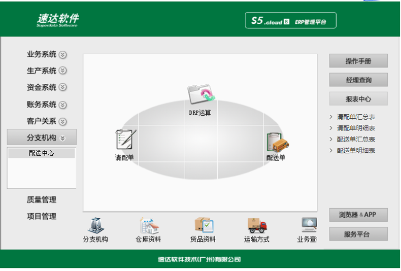The height and width of the screenshot is (271, 401).
Task: Click the S5.cloud ERP管理平台 badge
Action: [x=290, y=20]
